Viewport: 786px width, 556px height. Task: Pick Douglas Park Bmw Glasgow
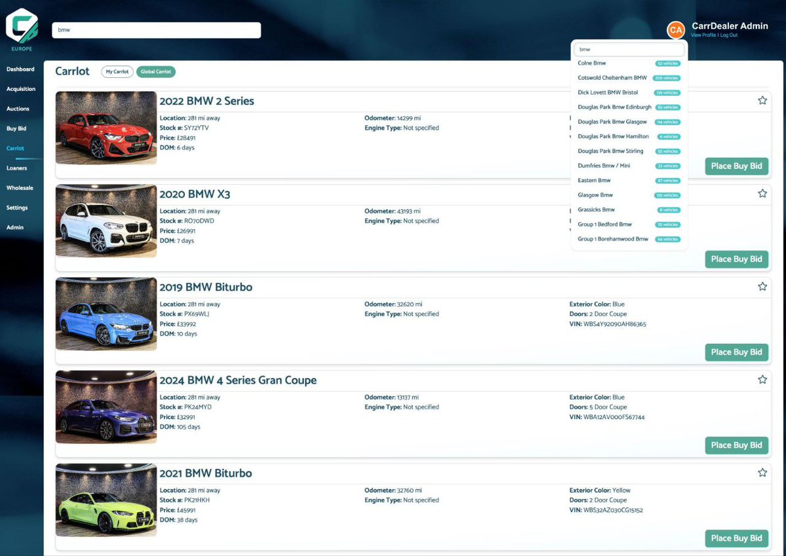[x=629, y=122]
